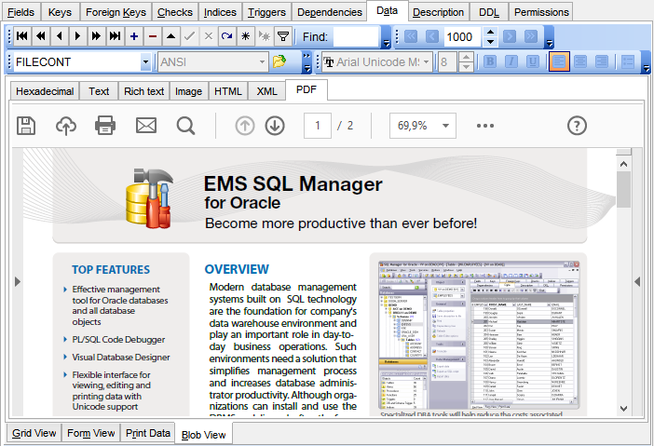
Task: Open PDF zoom 69,9% dropdown
Action: 446,126
